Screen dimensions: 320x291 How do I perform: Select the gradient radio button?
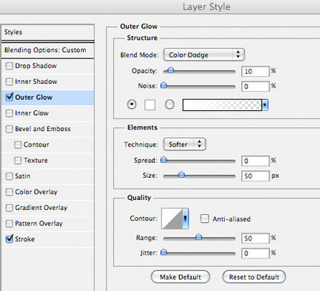169,105
